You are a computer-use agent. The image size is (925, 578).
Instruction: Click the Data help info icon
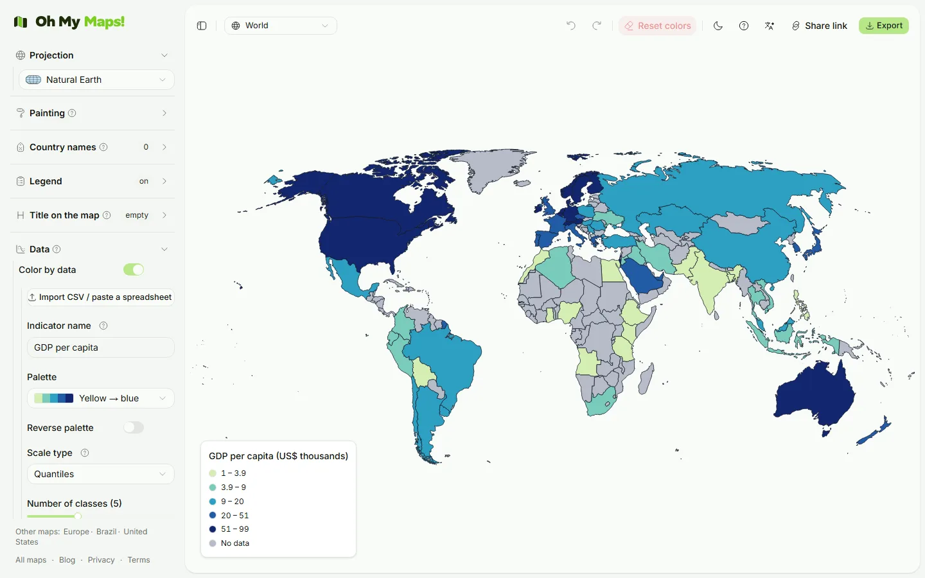point(57,249)
